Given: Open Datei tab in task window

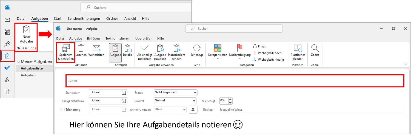Looking at the screenshot, I should point(60,38).
